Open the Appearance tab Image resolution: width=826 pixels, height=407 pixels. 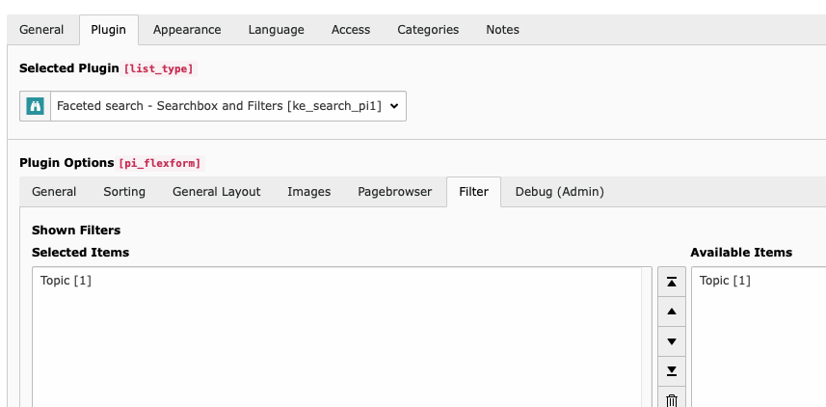click(x=187, y=29)
